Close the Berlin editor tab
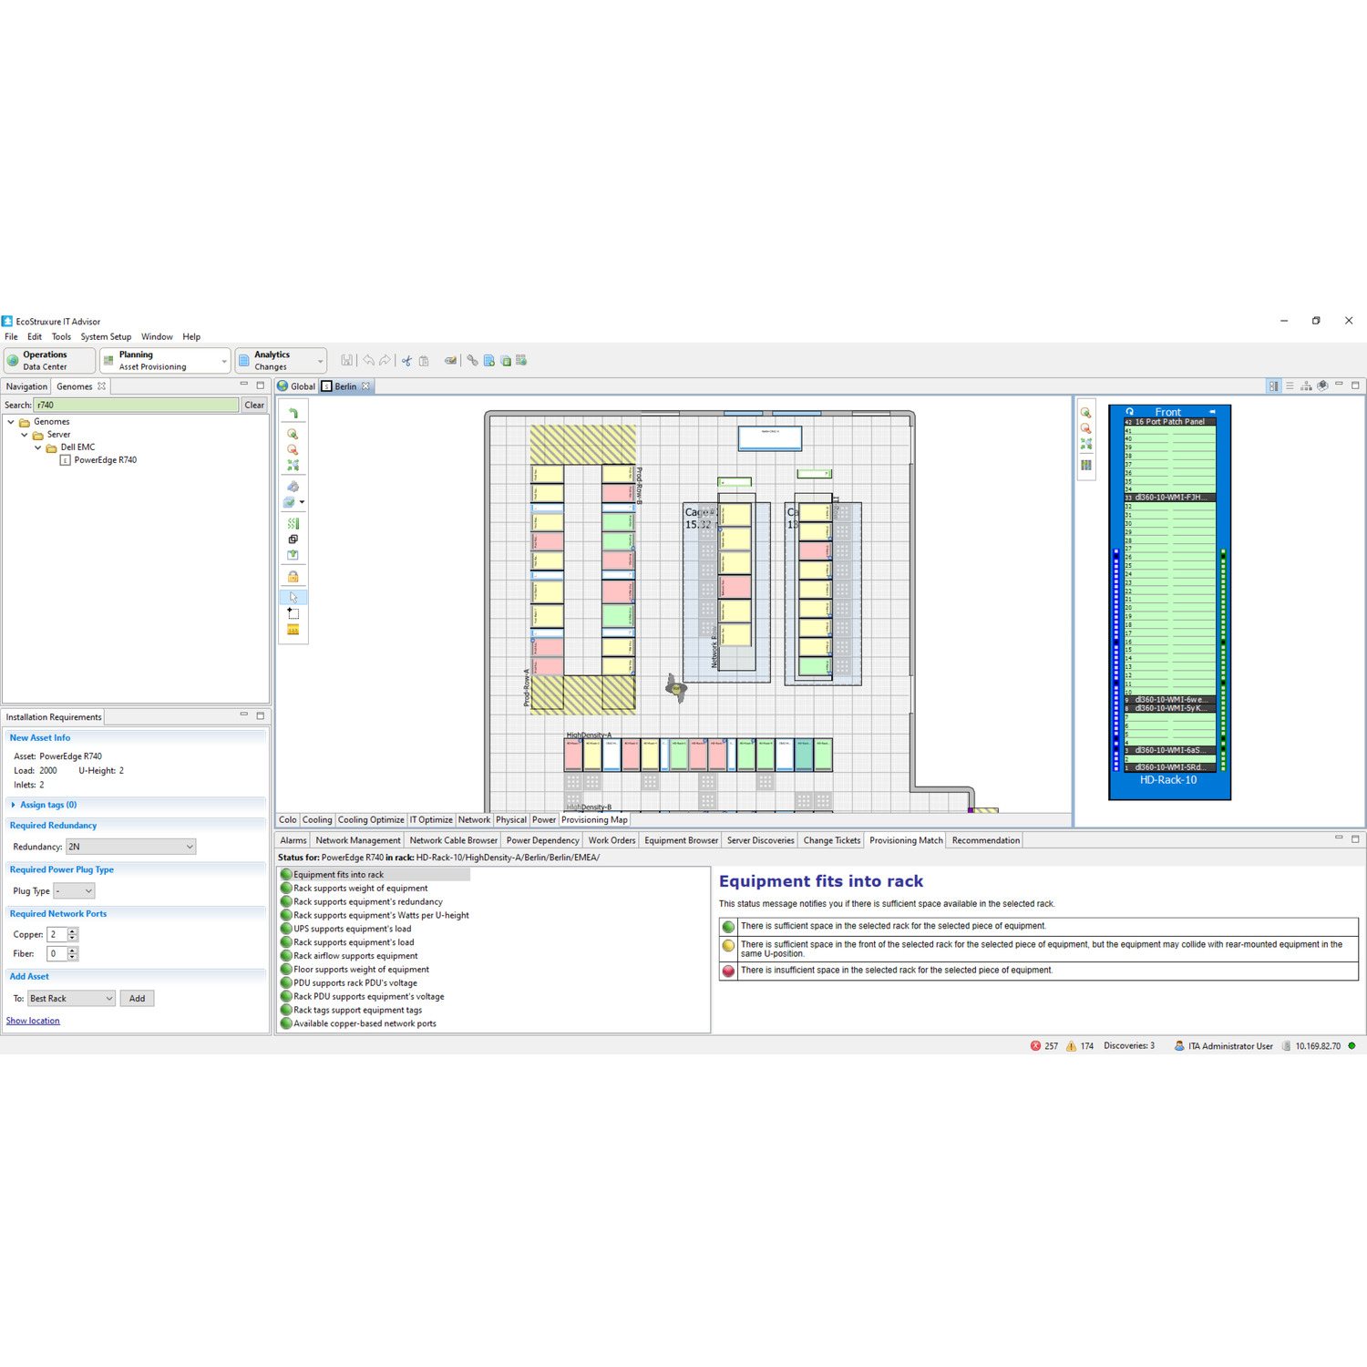 coord(365,386)
